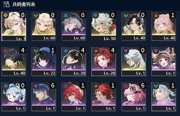Click the Havoc swirl icon on Lv. 40 card

coord(5,51)
